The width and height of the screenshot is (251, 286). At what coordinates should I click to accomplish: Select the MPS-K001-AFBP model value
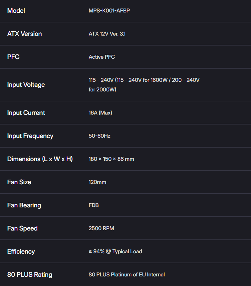109,11
